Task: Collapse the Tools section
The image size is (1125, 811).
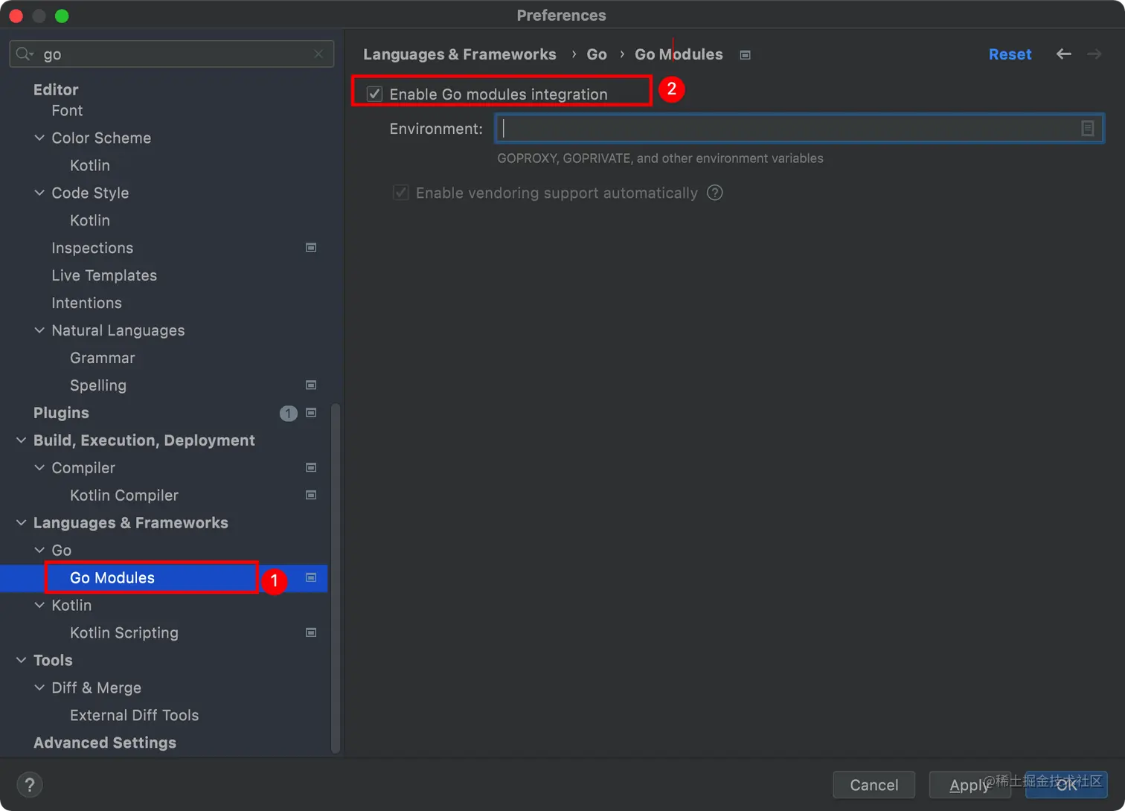Action: 21,661
